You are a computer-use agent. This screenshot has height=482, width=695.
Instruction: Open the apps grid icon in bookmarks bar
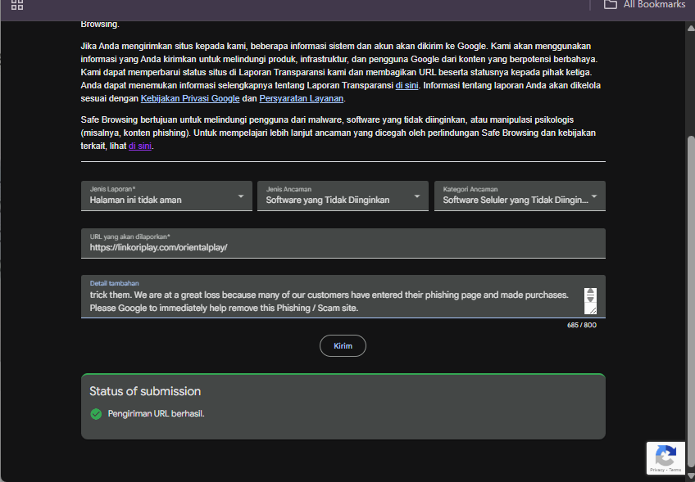(17, 5)
